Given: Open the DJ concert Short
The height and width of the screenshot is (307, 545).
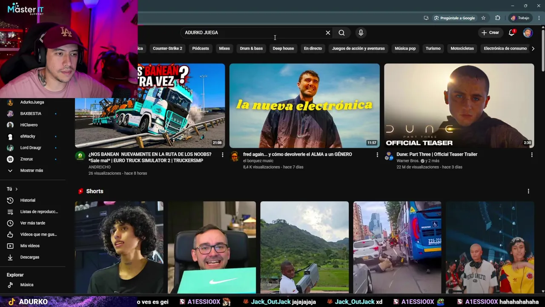Looking at the screenshot, I should pos(490,248).
